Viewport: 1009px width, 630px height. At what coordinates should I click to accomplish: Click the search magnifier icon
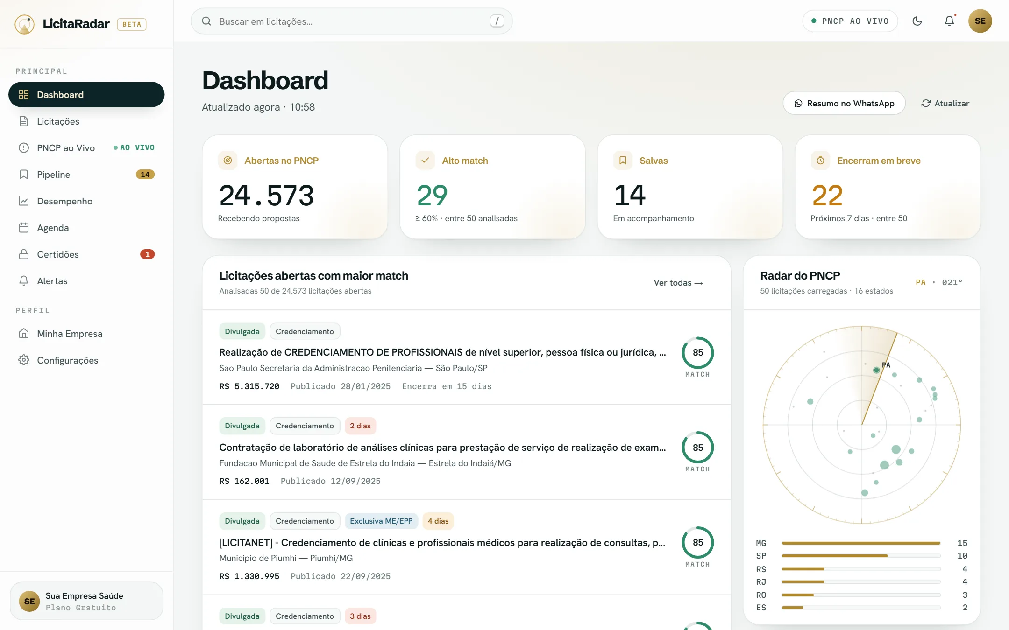[206, 21]
